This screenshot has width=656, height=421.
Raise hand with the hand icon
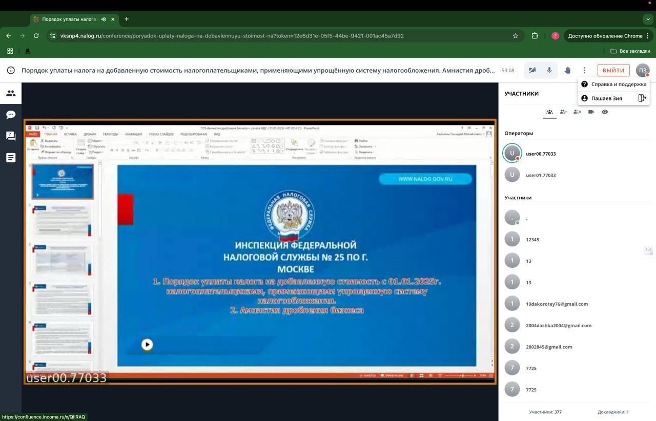pyautogui.click(x=567, y=70)
